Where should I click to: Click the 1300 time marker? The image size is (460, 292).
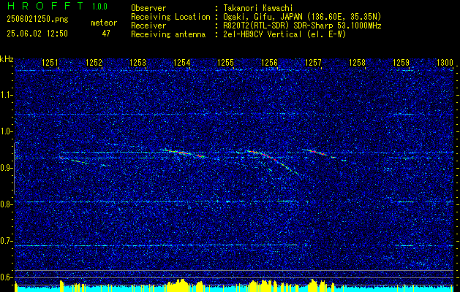coord(445,62)
